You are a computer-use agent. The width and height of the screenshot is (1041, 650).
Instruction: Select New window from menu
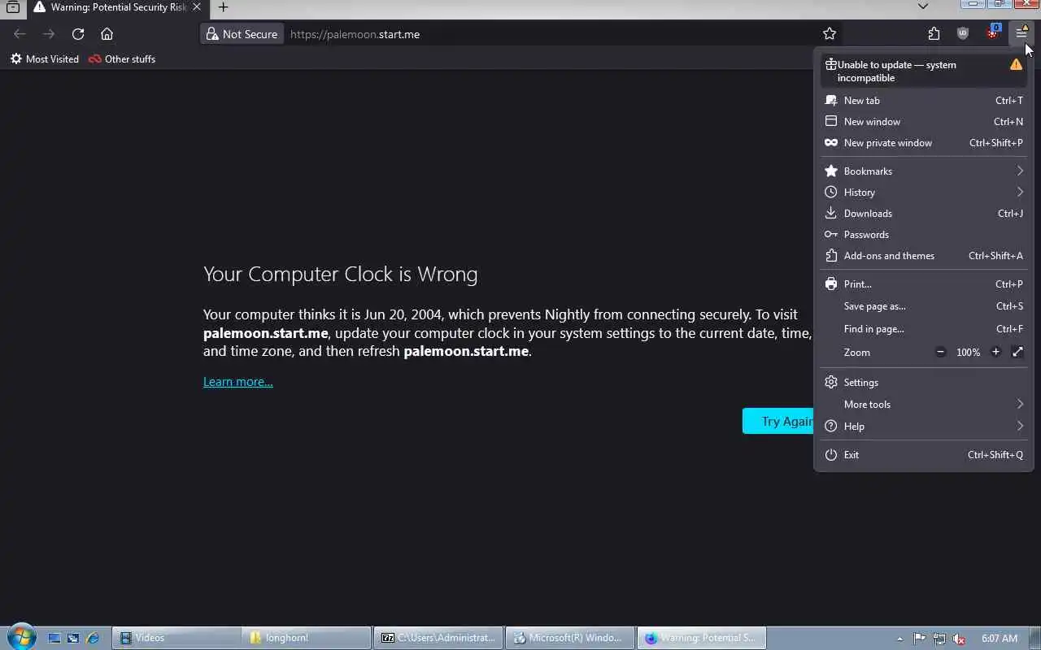point(924,122)
